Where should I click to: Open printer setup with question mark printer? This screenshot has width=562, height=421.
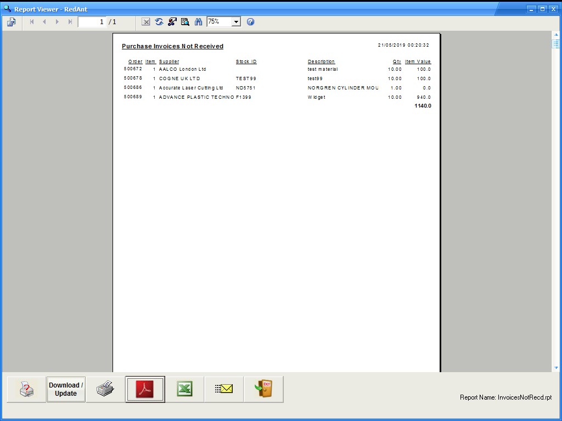click(x=26, y=389)
